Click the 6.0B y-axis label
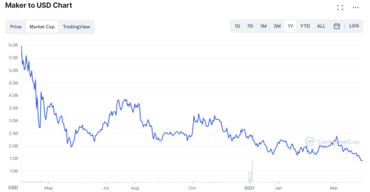Image resolution: width=370 pixels, height=192 pixels. [x=13, y=45]
